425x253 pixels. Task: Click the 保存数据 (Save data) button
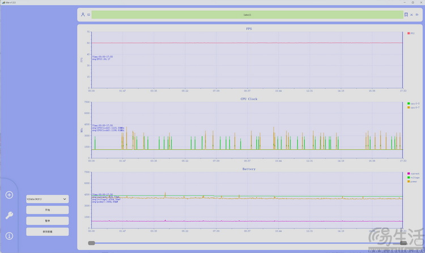(x=47, y=231)
